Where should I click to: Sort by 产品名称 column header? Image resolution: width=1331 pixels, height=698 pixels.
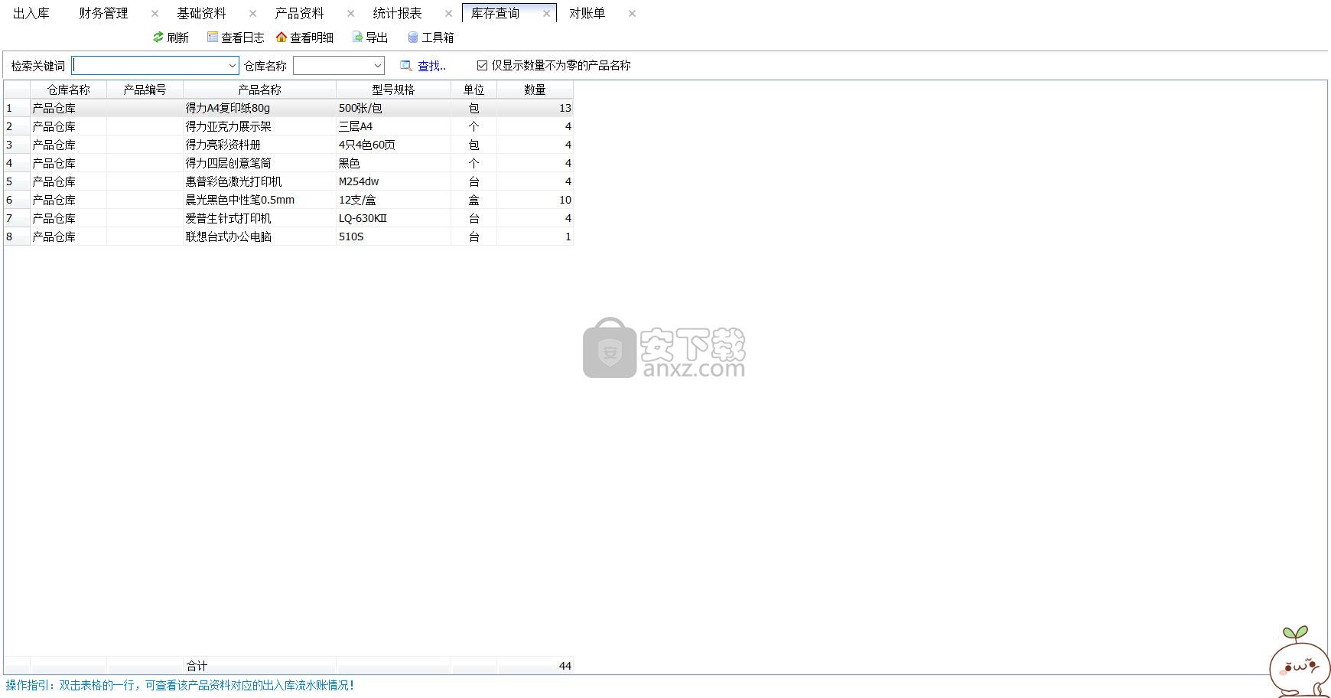pos(259,90)
